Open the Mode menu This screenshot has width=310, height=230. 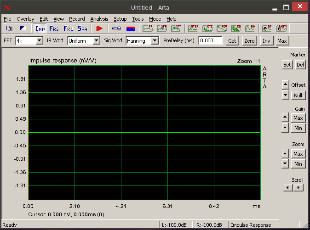click(x=155, y=19)
